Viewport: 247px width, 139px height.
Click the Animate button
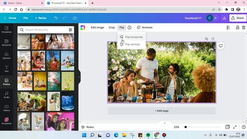pyautogui.click(x=145, y=27)
